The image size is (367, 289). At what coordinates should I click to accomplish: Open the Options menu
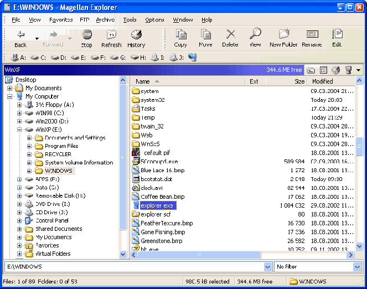[154, 20]
